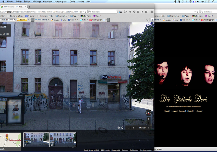Open Spotlight search in the menu bar
This screenshot has width=217, height=152.
coord(213,2)
